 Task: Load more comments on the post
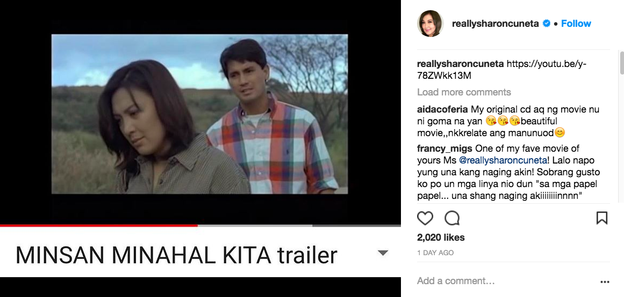pos(464,92)
